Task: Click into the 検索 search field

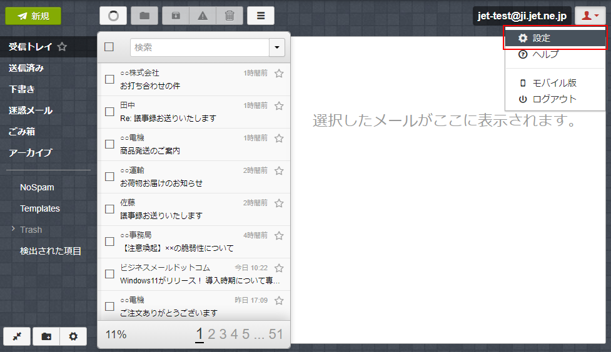Action: [x=199, y=47]
